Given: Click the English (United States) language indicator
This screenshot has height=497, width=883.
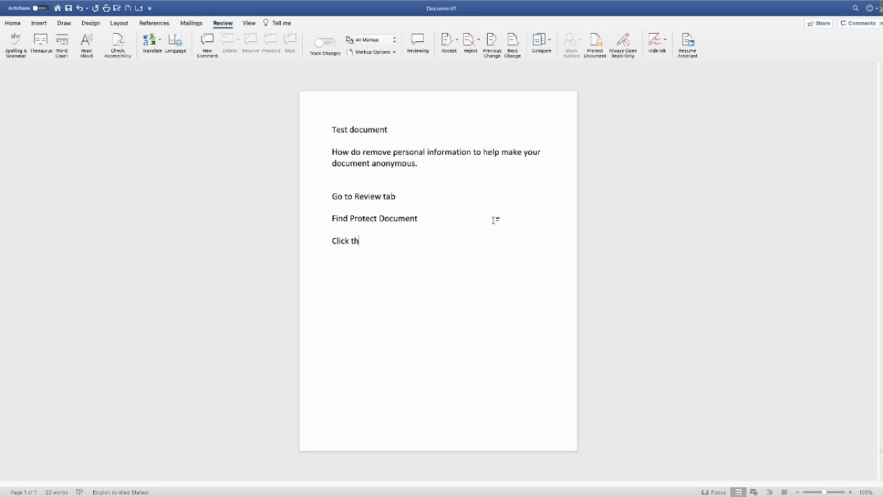Looking at the screenshot, I should point(121,492).
